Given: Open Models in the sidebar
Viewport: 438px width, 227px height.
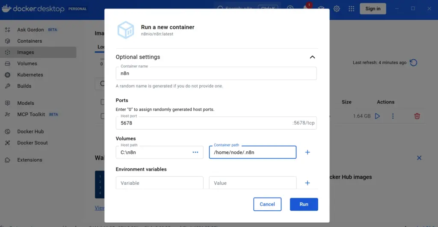Looking at the screenshot, I should pyautogui.click(x=26, y=103).
